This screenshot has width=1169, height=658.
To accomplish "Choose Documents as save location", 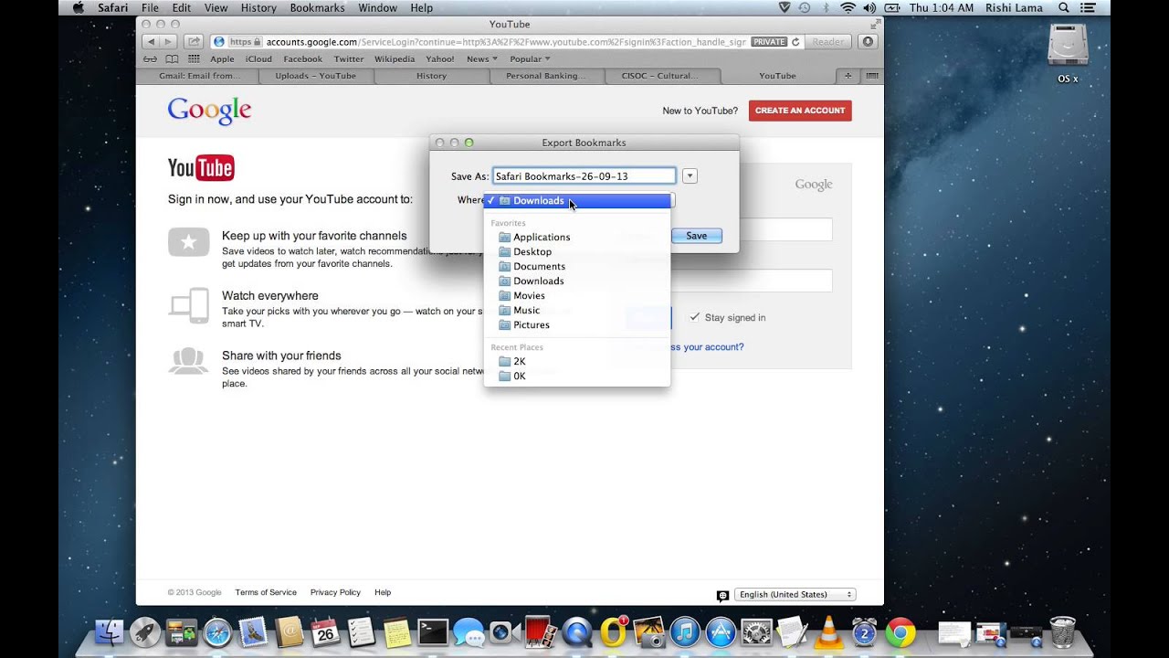I will pos(577,266).
